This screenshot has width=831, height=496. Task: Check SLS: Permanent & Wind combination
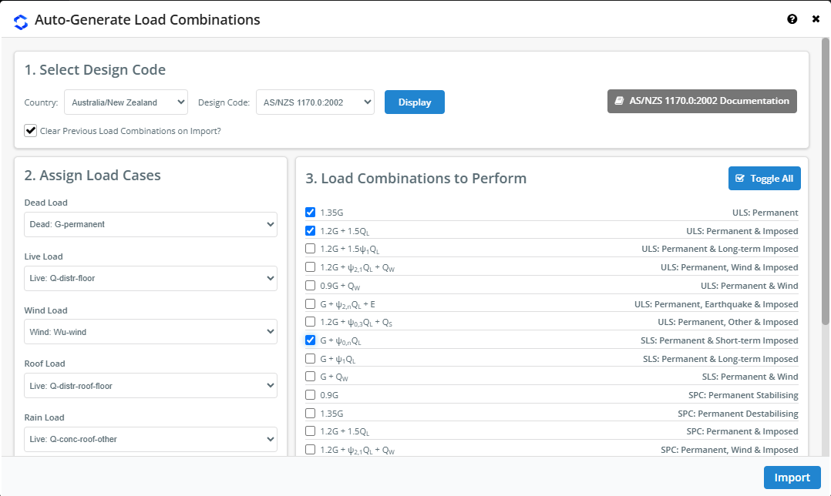tap(311, 377)
